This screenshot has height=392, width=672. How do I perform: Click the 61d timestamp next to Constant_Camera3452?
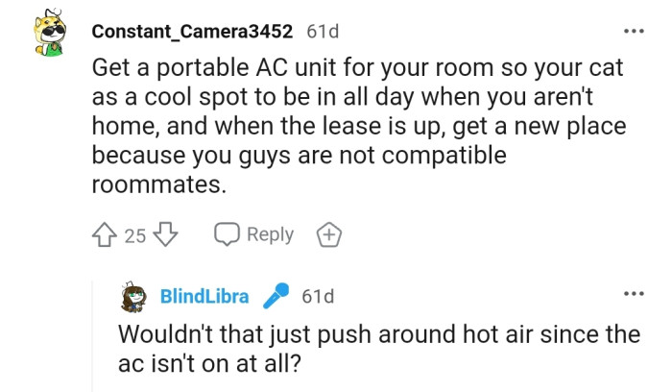point(323,31)
